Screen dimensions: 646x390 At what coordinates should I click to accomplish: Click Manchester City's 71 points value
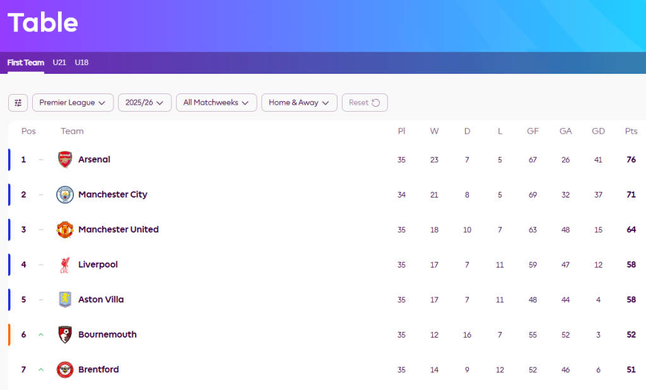click(631, 194)
